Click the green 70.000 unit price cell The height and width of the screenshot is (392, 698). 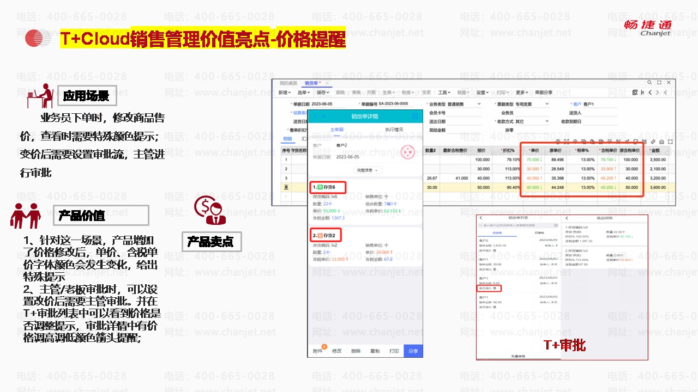(x=534, y=160)
